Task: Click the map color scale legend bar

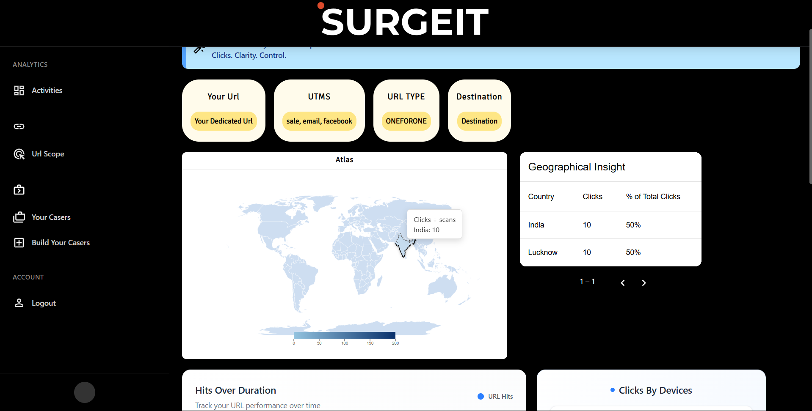Action: click(345, 335)
